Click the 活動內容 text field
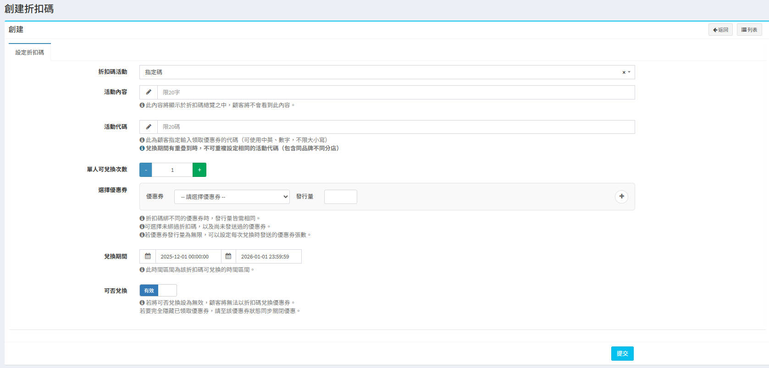Viewport: 769px width, 368px height. coord(396,92)
